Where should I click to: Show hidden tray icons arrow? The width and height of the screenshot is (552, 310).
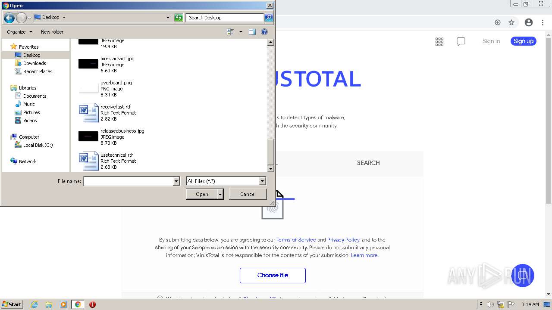click(481, 304)
